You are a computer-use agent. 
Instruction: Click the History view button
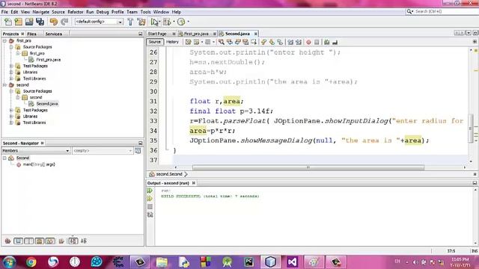point(172,42)
